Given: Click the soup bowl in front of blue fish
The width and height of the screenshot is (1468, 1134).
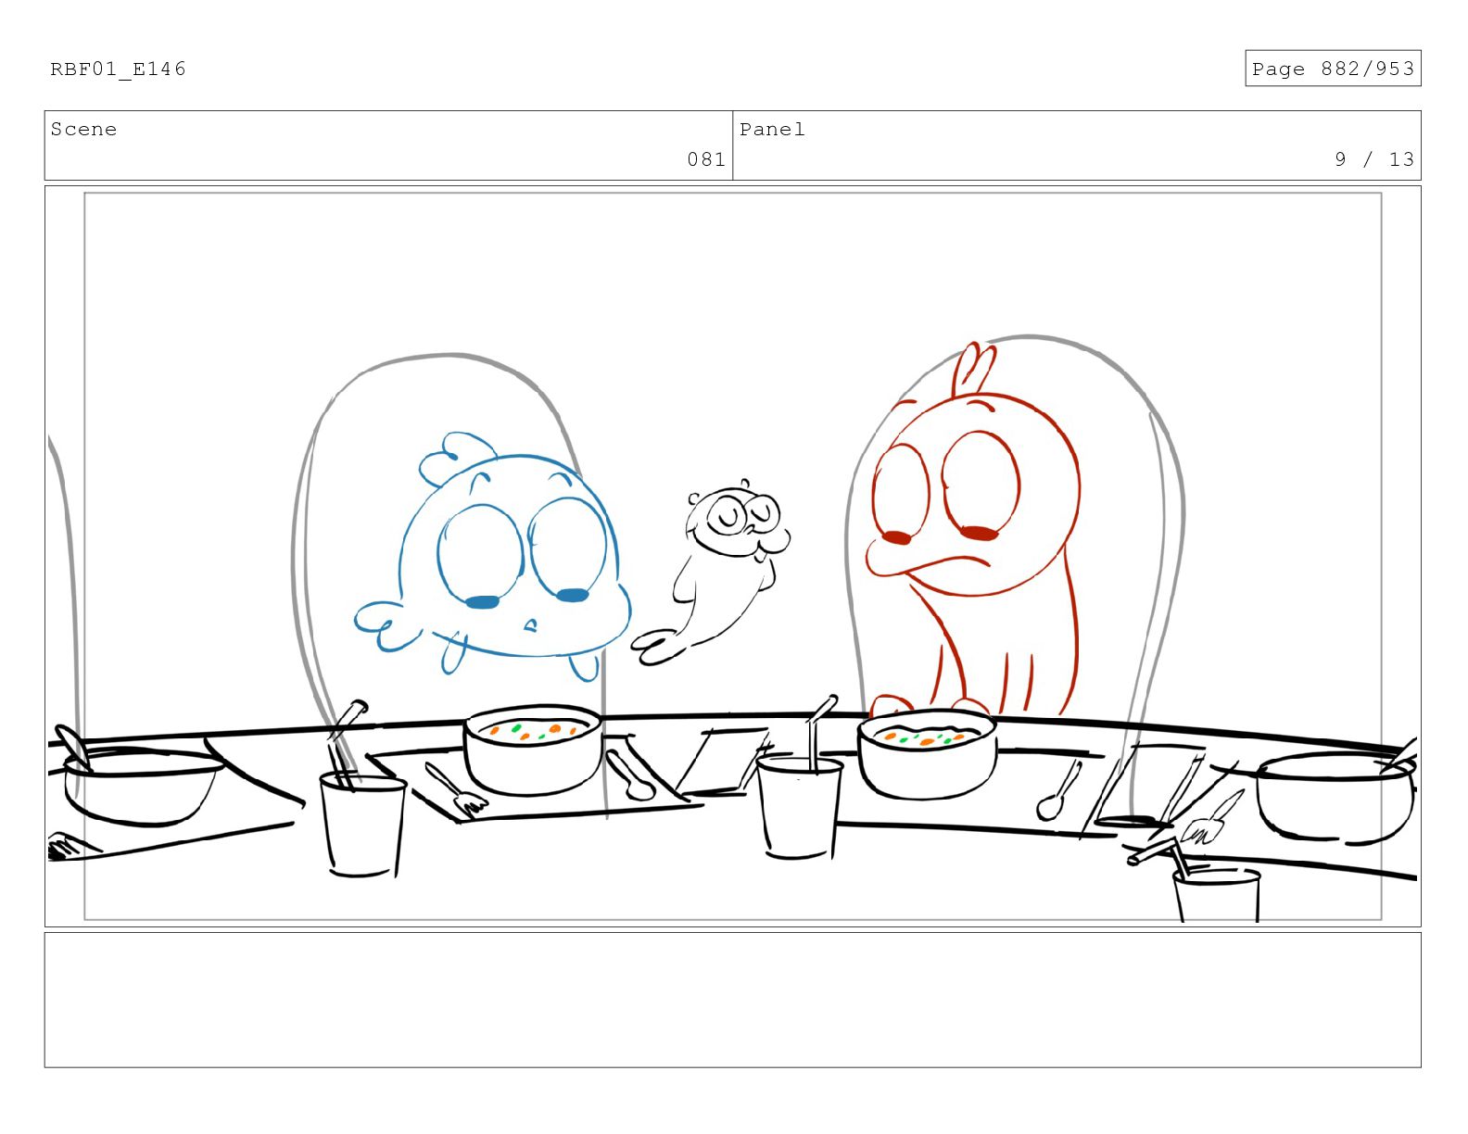Looking at the screenshot, I should point(533,749).
